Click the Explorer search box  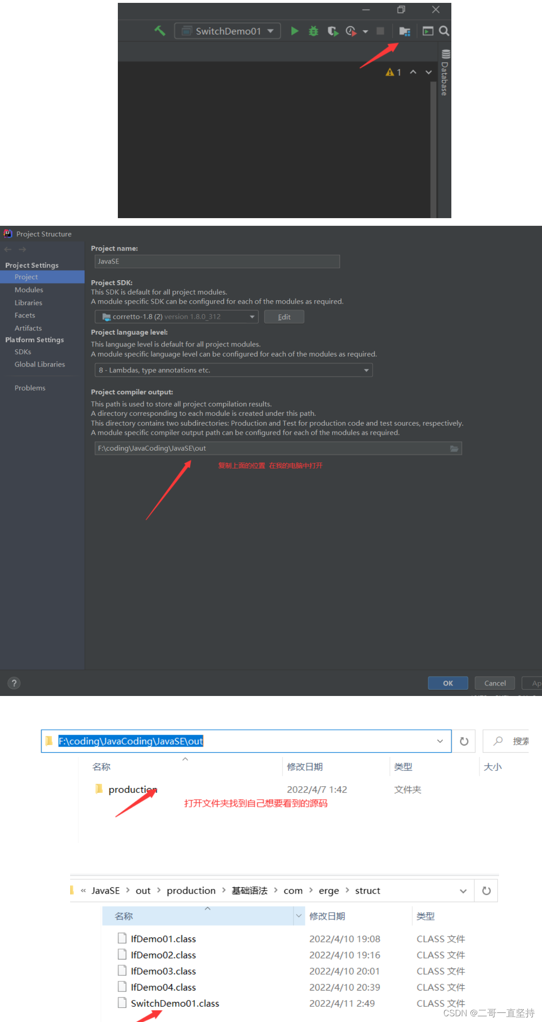(507, 741)
